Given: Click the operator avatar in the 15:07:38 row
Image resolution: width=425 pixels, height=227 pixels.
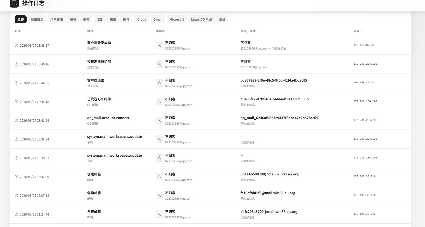Looking at the screenshot, I should [x=159, y=195].
